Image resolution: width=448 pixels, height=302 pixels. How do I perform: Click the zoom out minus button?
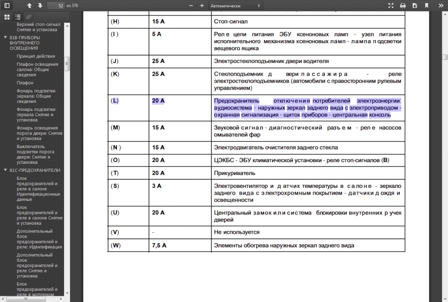point(191,6)
